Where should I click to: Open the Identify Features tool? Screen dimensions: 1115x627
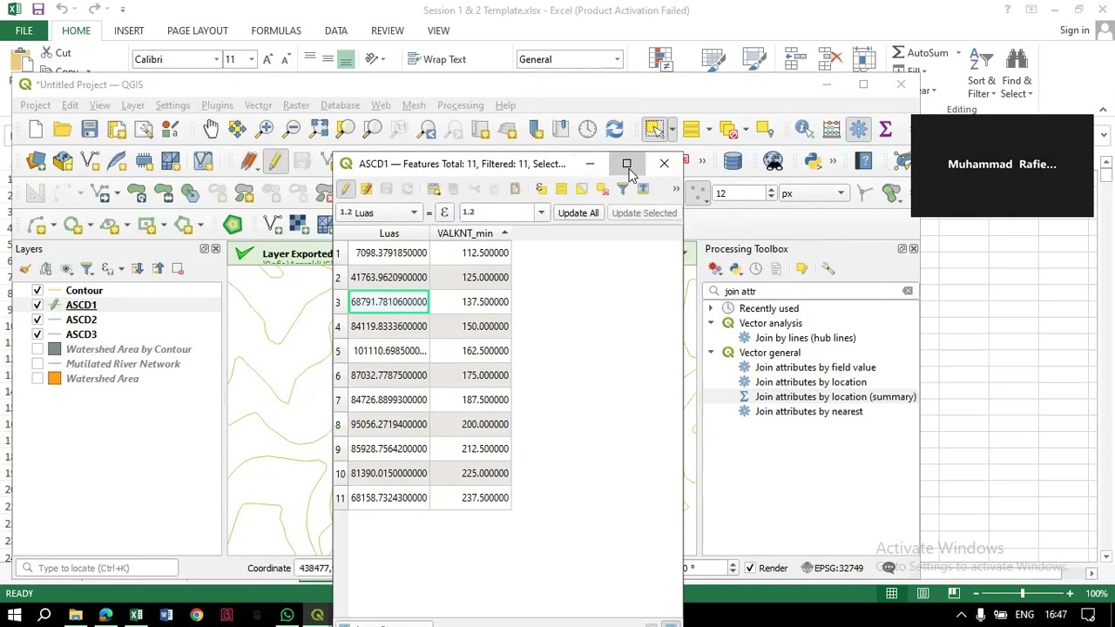(803, 130)
